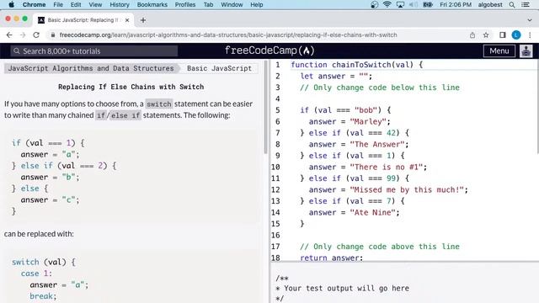Expand the tab search chevron

[x=530, y=20]
